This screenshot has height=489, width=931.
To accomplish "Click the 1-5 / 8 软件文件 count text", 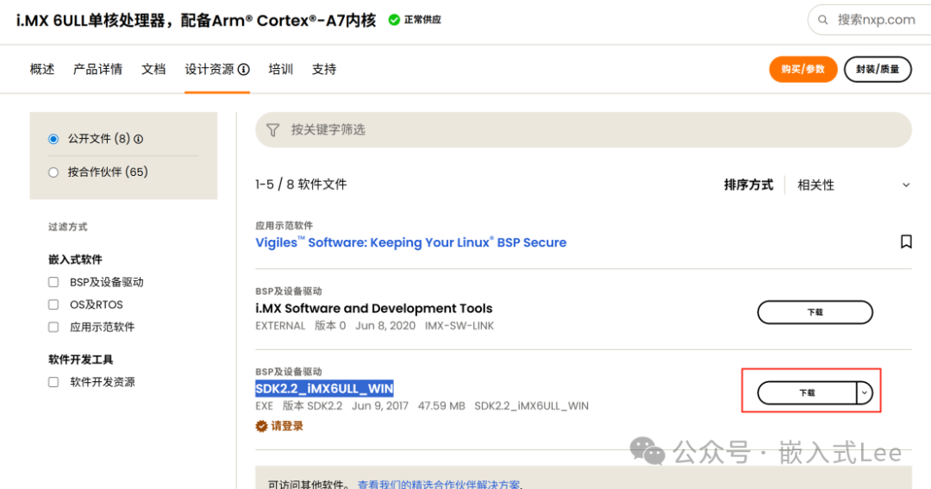I will click(301, 185).
